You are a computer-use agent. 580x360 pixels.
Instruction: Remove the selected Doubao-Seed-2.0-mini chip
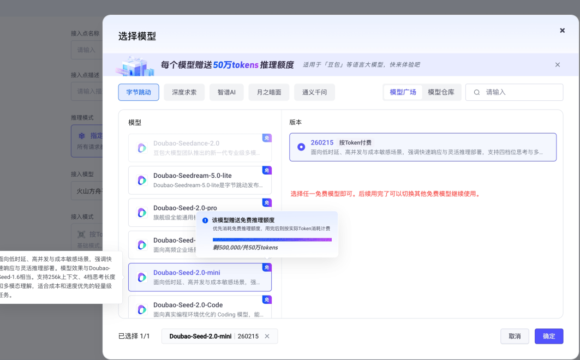click(267, 337)
